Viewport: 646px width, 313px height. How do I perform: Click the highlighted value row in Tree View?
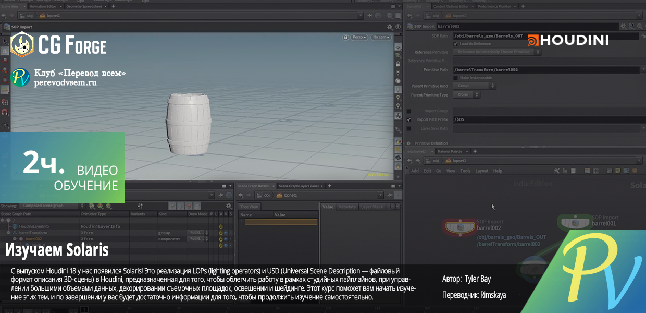click(x=281, y=222)
